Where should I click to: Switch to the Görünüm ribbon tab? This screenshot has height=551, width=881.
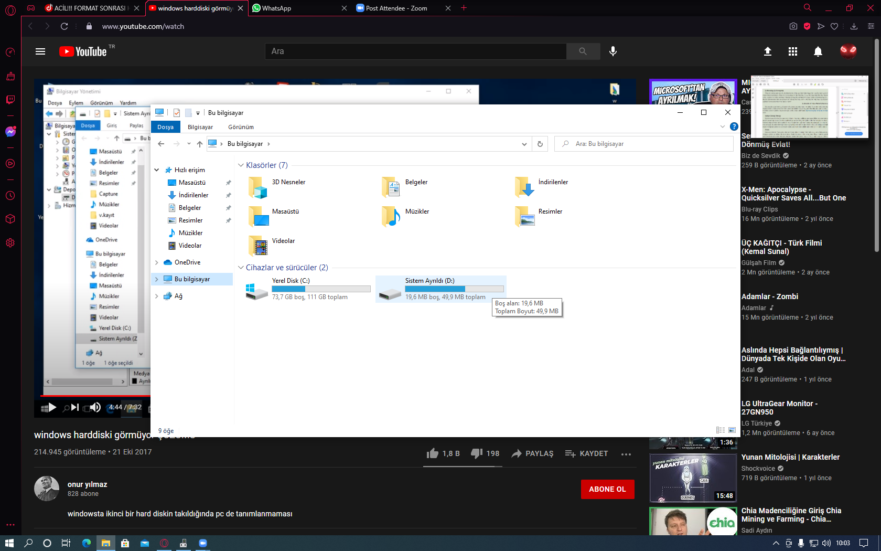[241, 127]
